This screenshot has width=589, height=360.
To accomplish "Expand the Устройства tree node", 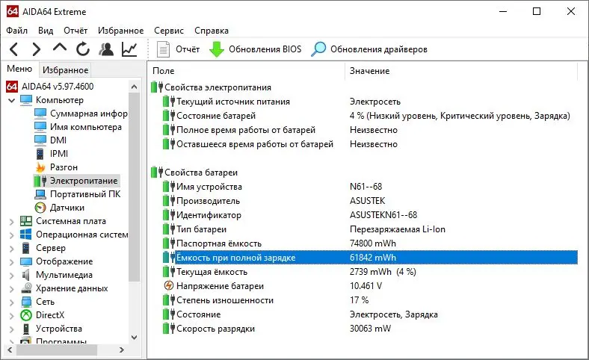I will (12, 329).
